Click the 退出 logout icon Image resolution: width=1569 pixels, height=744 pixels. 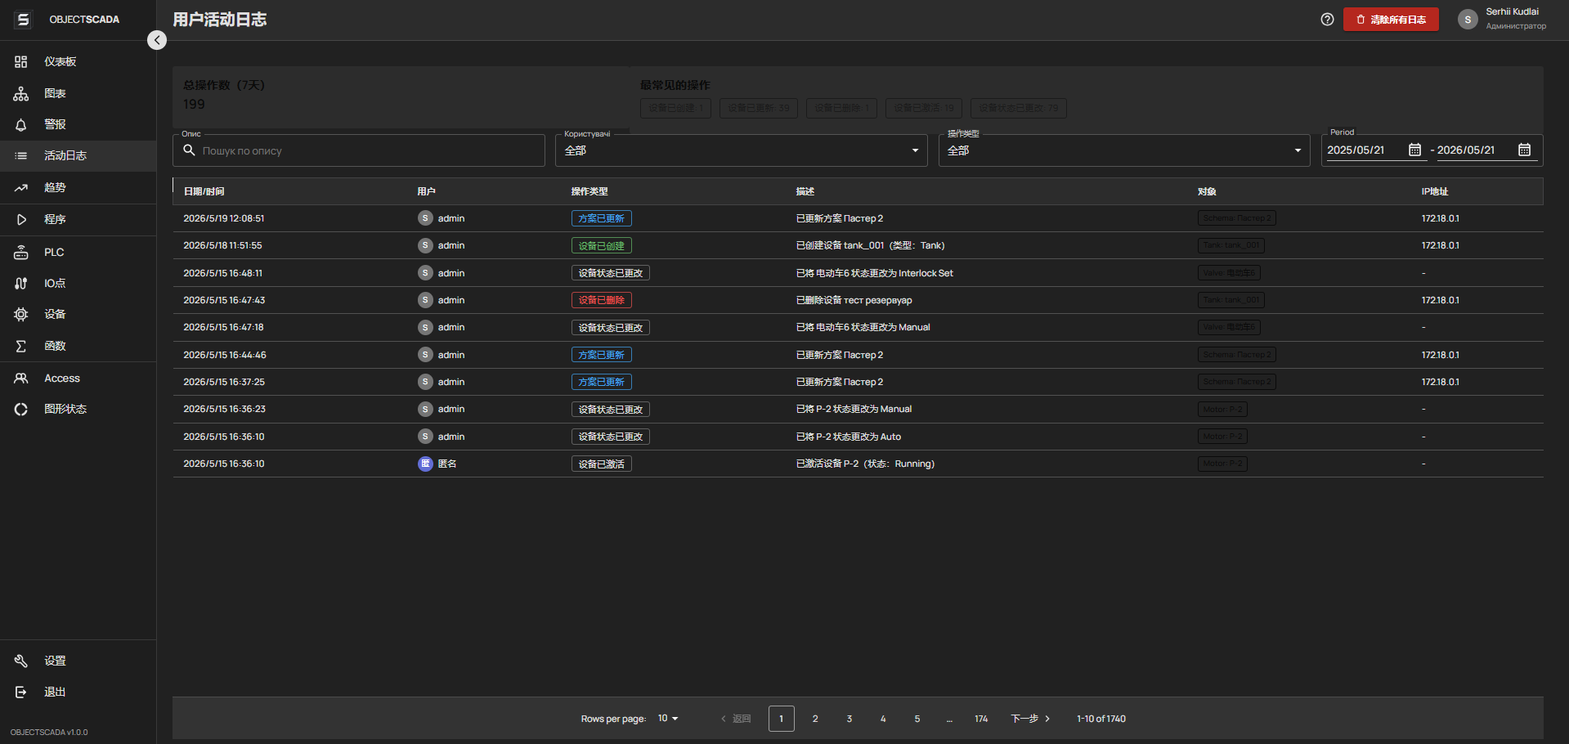(21, 692)
